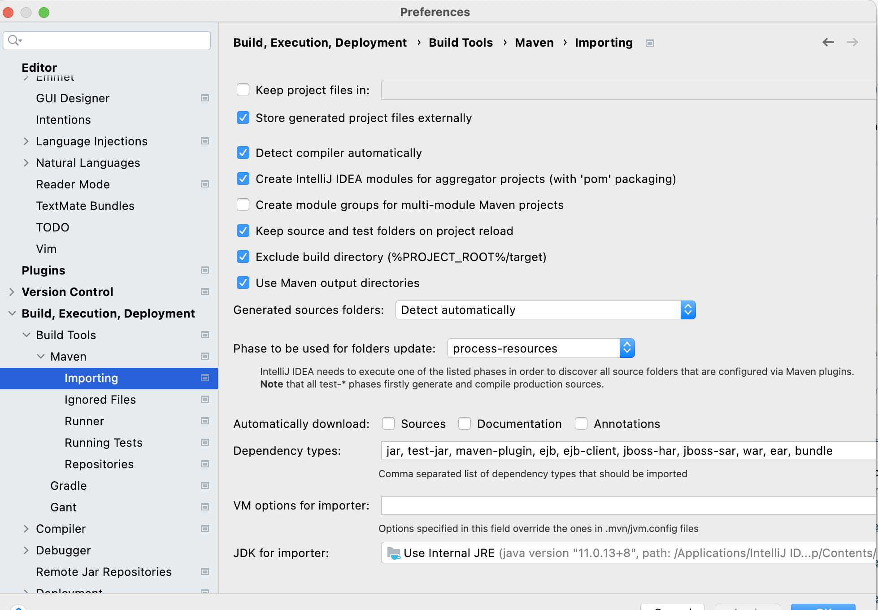Open TextMate Bundles settings
Viewport: 878px width, 610px height.
pos(85,206)
